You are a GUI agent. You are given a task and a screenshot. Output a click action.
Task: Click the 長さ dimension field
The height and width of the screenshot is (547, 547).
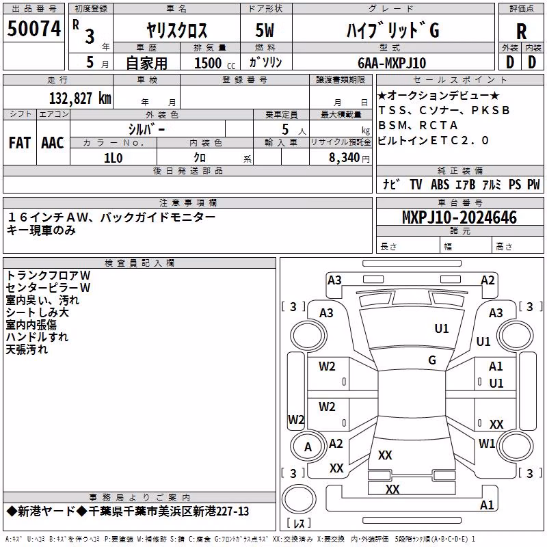pos(408,246)
